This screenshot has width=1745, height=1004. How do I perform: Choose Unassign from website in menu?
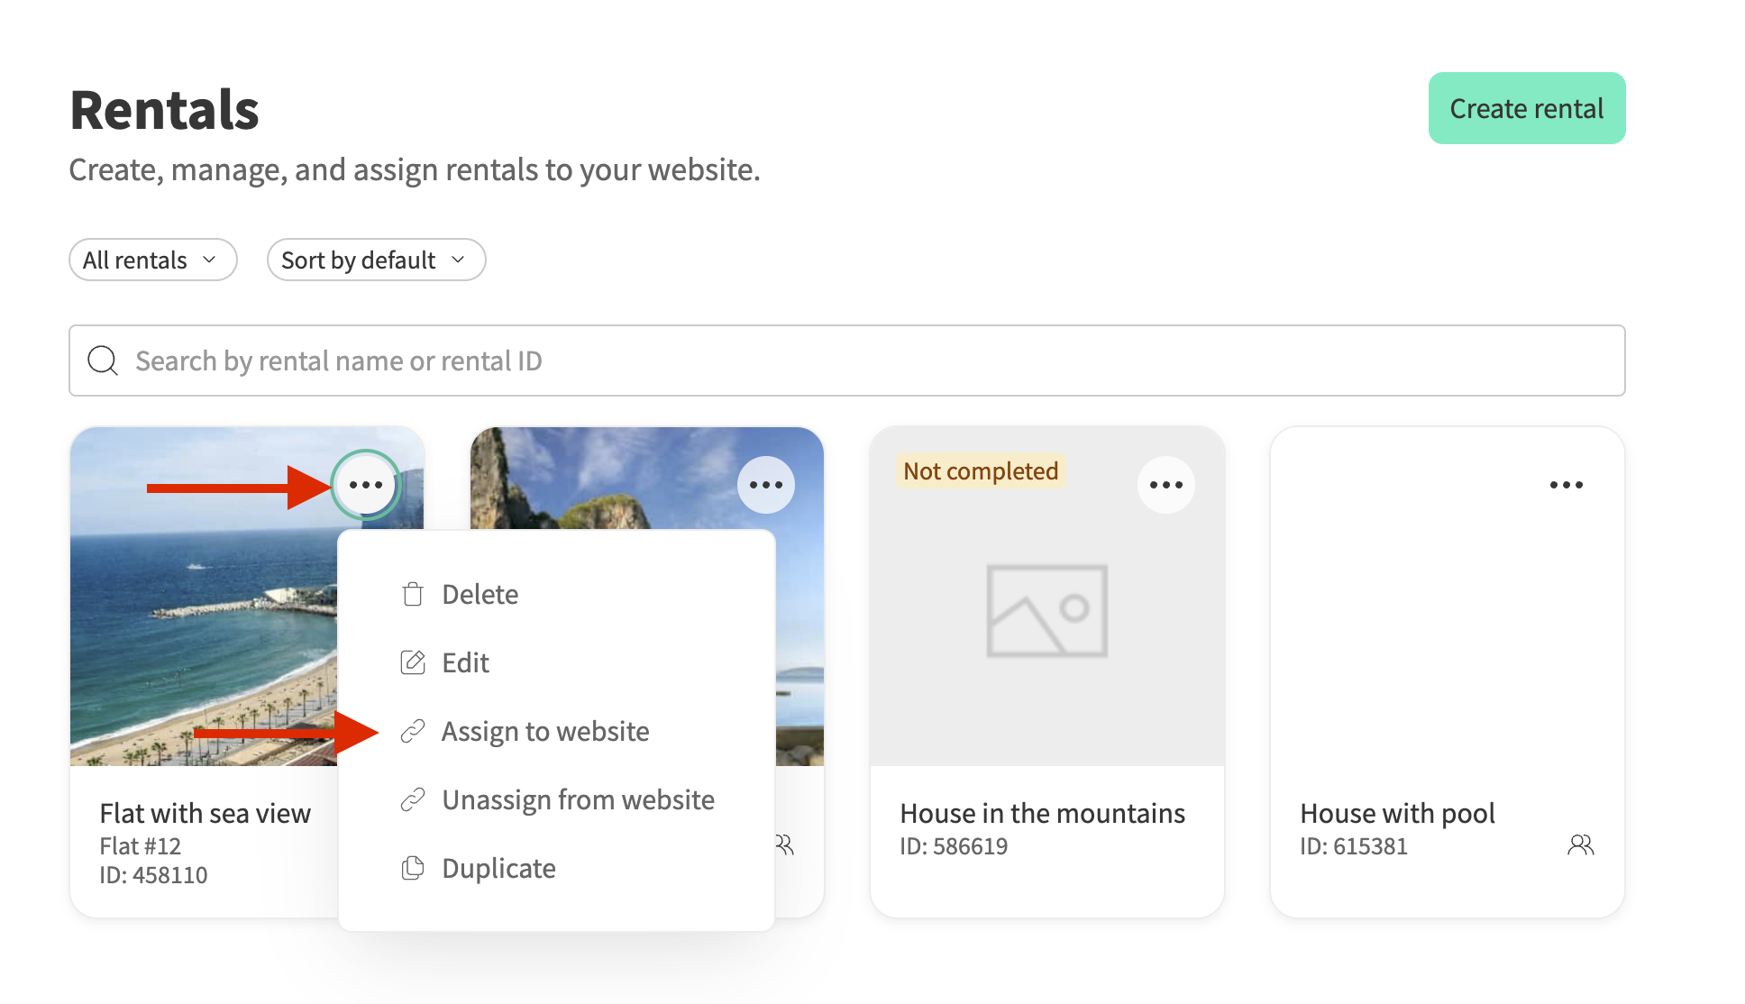coord(577,799)
